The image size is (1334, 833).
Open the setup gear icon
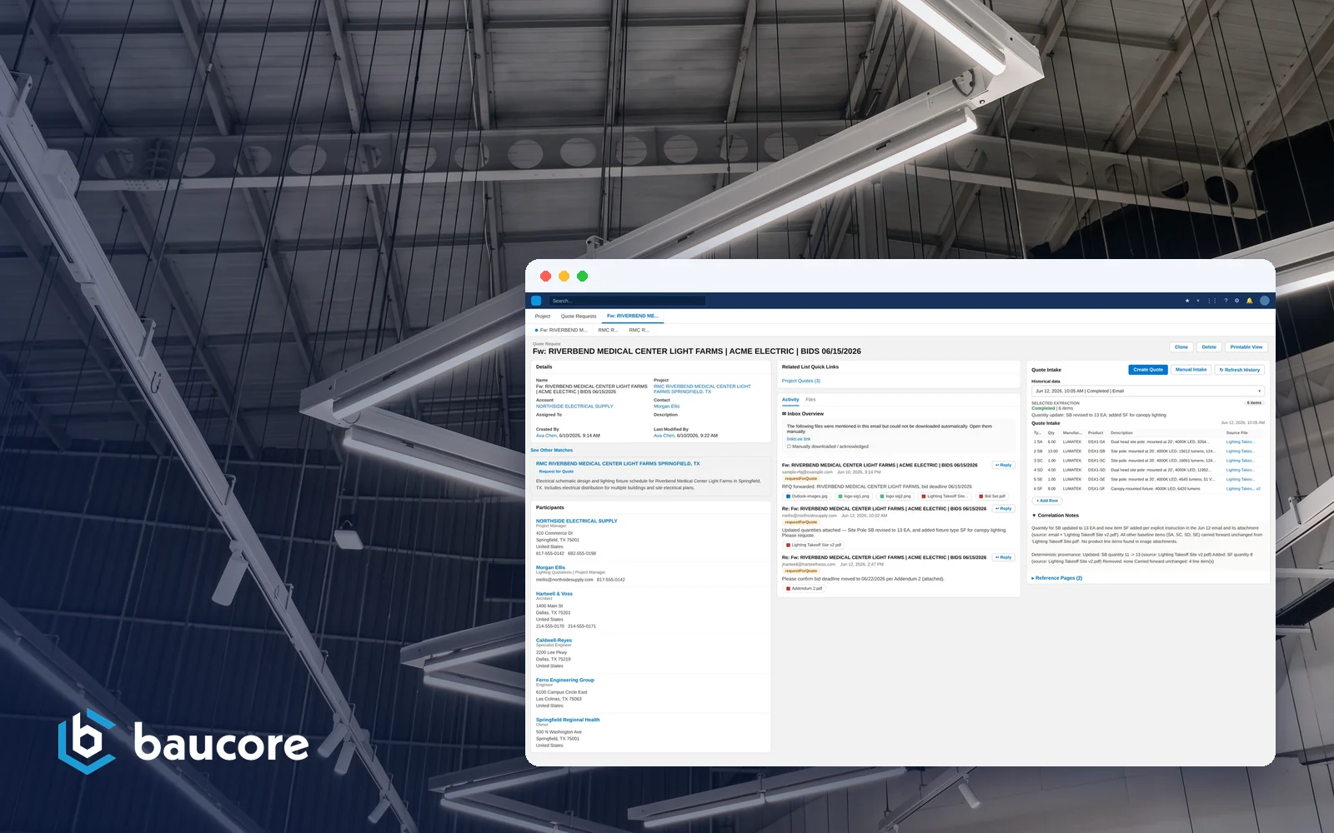(1236, 301)
